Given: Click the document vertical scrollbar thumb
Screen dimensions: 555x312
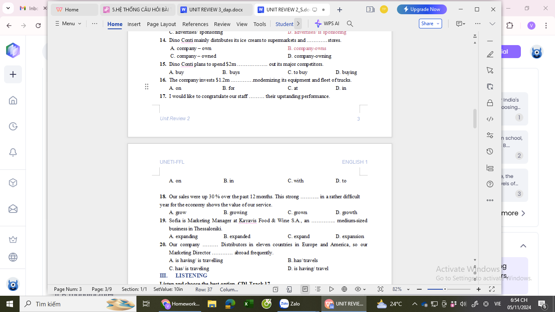Looking at the screenshot, I should pos(475,119).
